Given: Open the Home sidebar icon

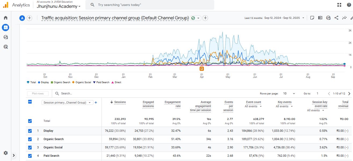Looking at the screenshot, I should tap(6, 18).
